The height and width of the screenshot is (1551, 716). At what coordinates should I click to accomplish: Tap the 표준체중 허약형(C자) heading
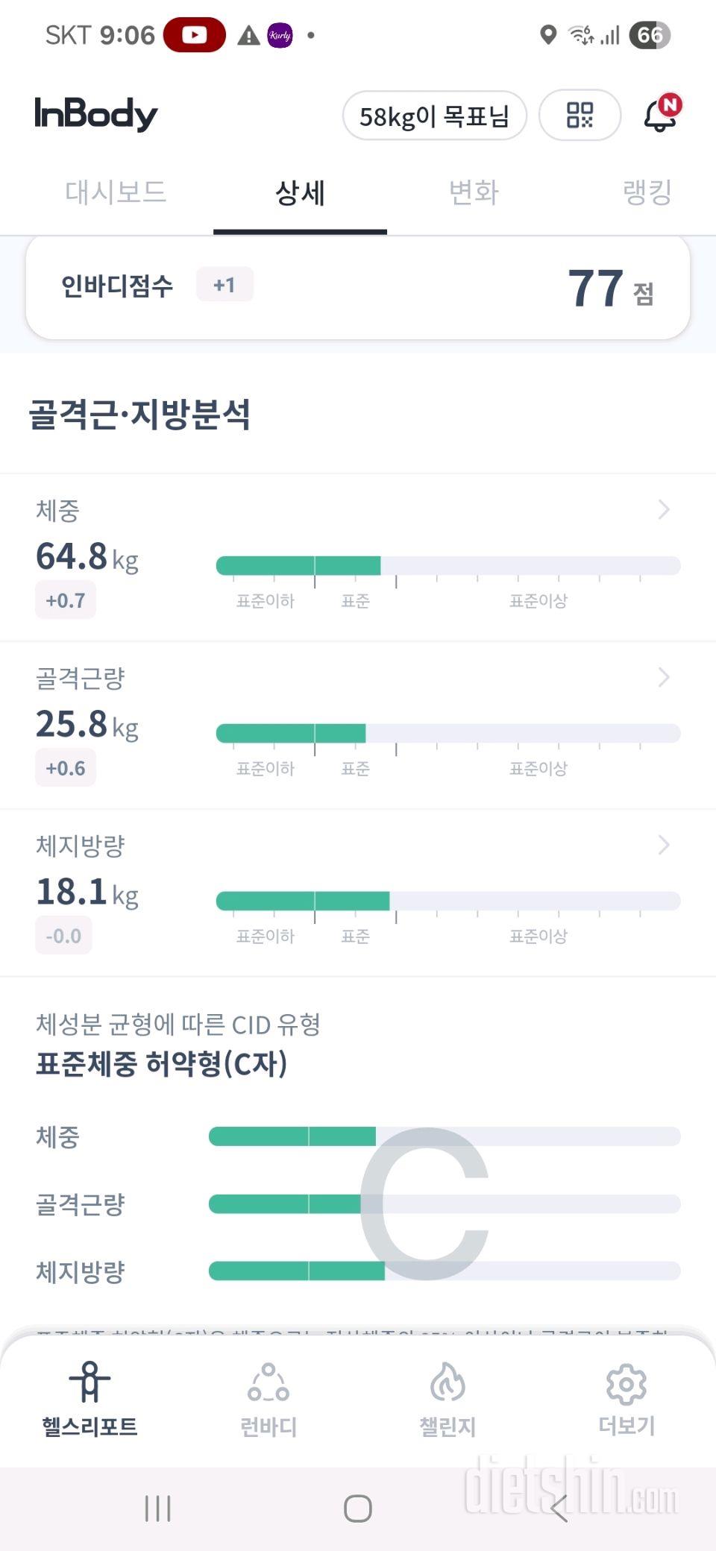[x=161, y=1064]
